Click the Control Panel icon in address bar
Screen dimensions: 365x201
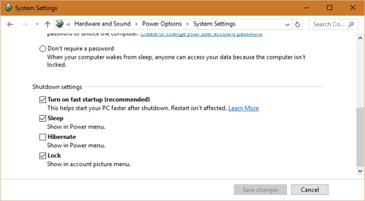pyautogui.click(x=59, y=24)
